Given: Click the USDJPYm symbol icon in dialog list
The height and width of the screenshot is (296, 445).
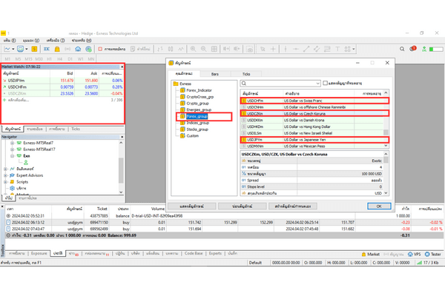Looking at the screenshot, I should (x=244, y=139).
